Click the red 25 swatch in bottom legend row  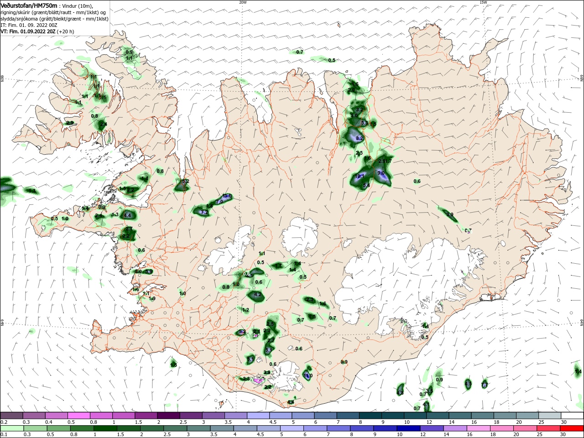(x=548, y=428)
